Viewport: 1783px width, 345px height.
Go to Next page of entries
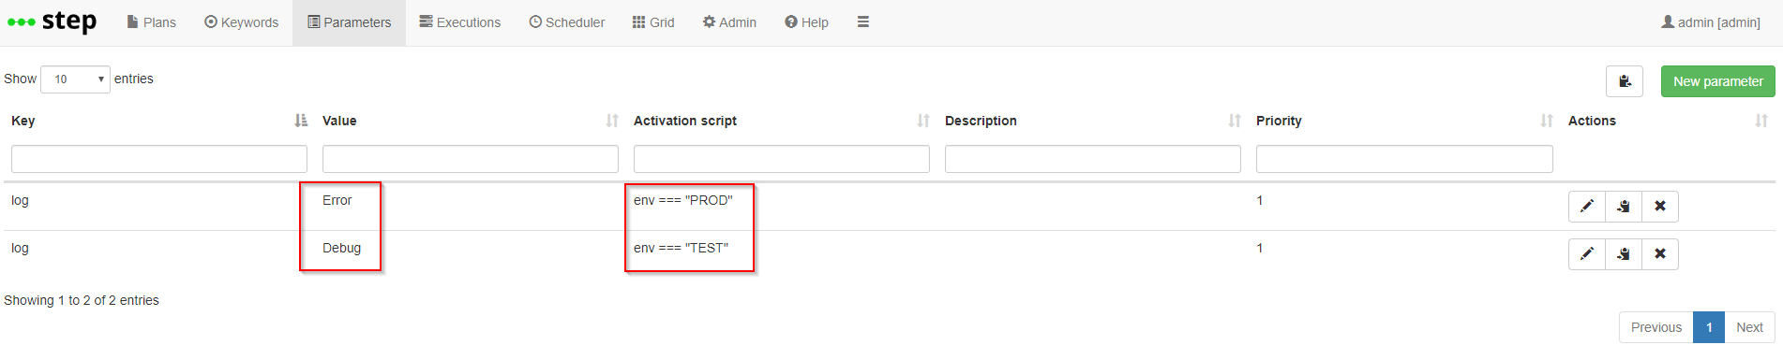pos(1749,327)
